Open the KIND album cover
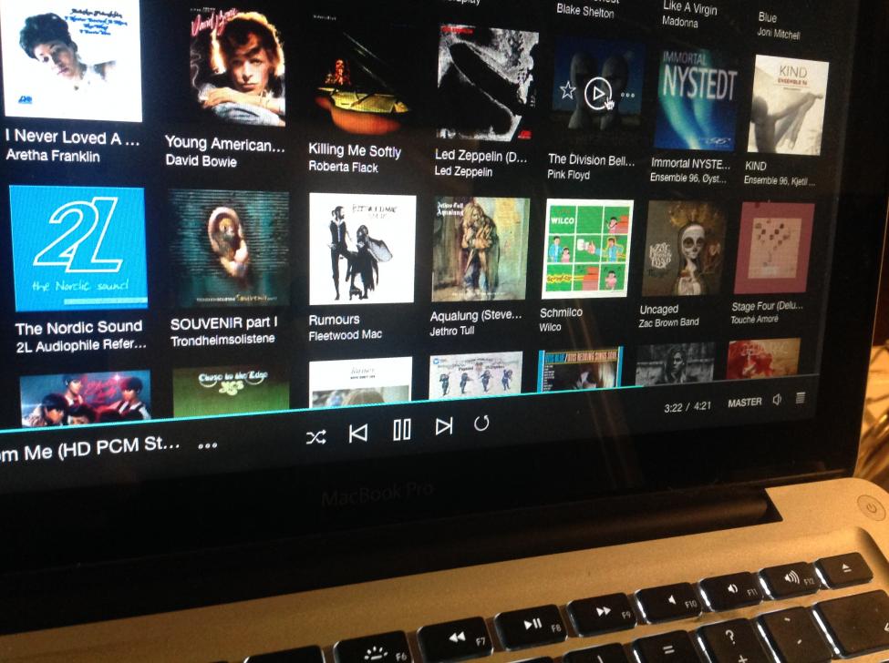 [x=788, y=105]
